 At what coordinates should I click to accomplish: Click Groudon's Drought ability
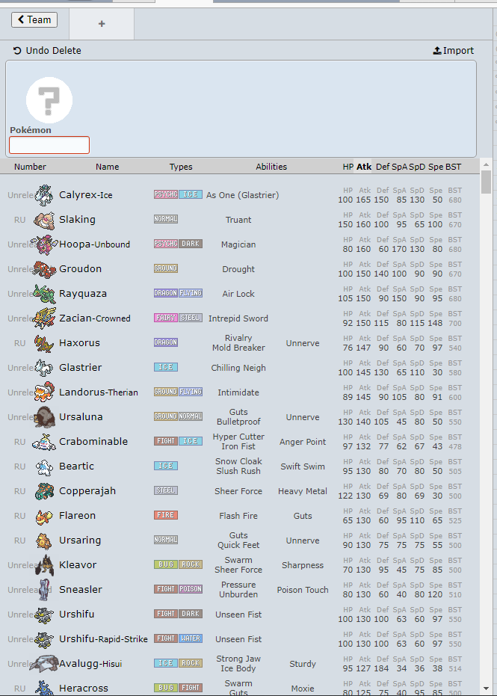(238, 269)
